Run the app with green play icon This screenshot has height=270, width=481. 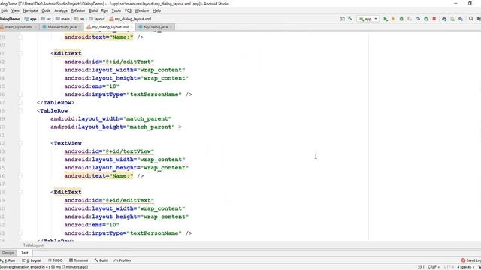pos(386,19)
